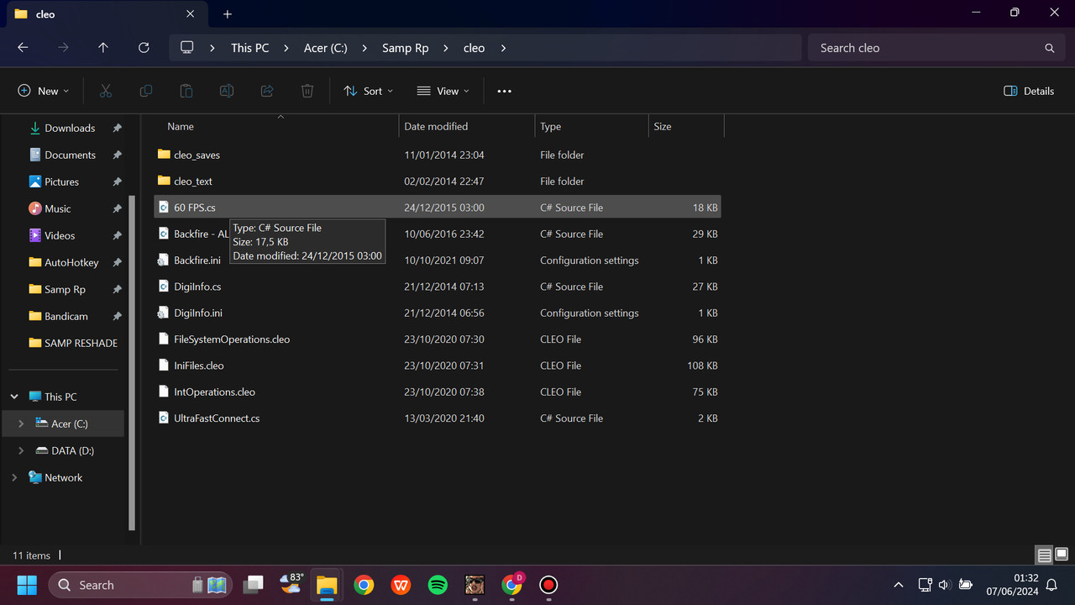Screen dimensions: 1075x605
Task: Refresh the cleo folder view
Action: click(x=144, y=48)
